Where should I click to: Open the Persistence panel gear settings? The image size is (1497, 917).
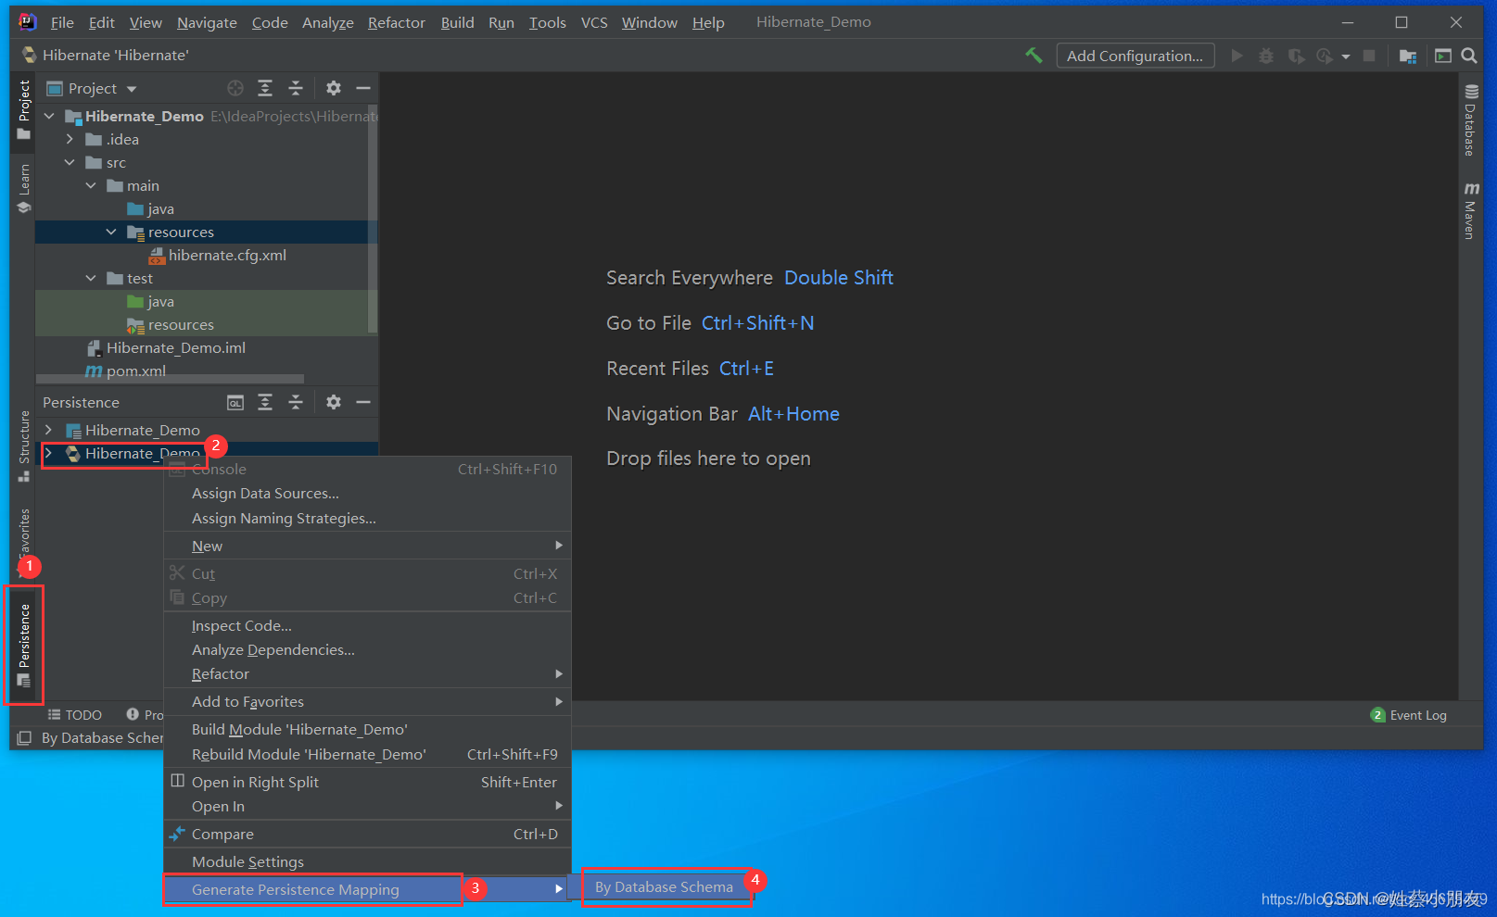coord(334,402)
